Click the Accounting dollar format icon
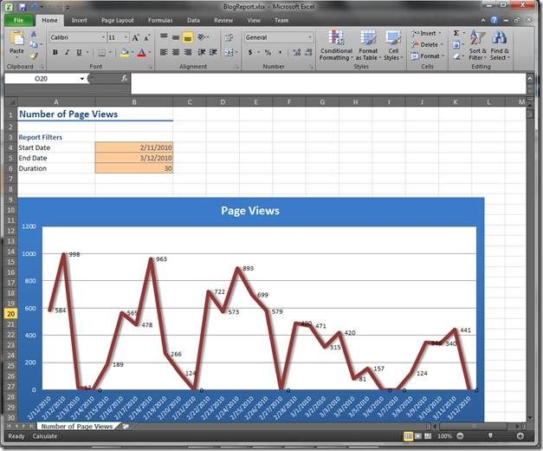The image size is (543, 451). (x=250, y=53)
